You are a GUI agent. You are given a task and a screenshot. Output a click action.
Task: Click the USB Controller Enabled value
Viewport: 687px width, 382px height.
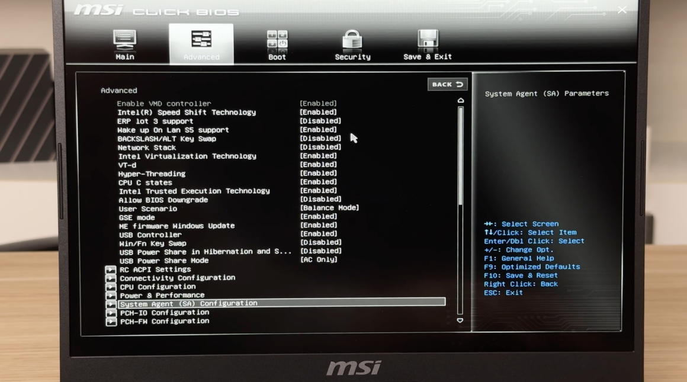[x=319, y=233]
